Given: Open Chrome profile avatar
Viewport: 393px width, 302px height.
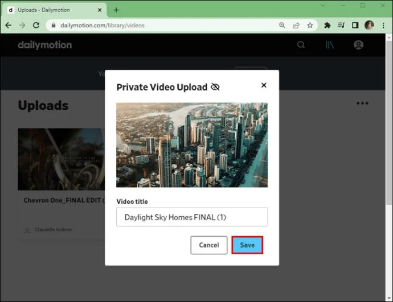Looking at the screenshot, I should coord(369,25).
